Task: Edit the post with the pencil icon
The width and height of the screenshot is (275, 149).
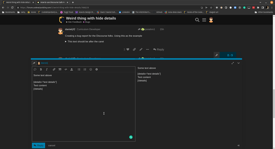Action: (x=141, y=50)
